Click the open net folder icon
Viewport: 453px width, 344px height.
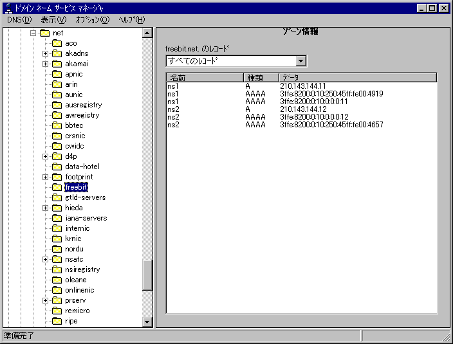pos(44,33)
